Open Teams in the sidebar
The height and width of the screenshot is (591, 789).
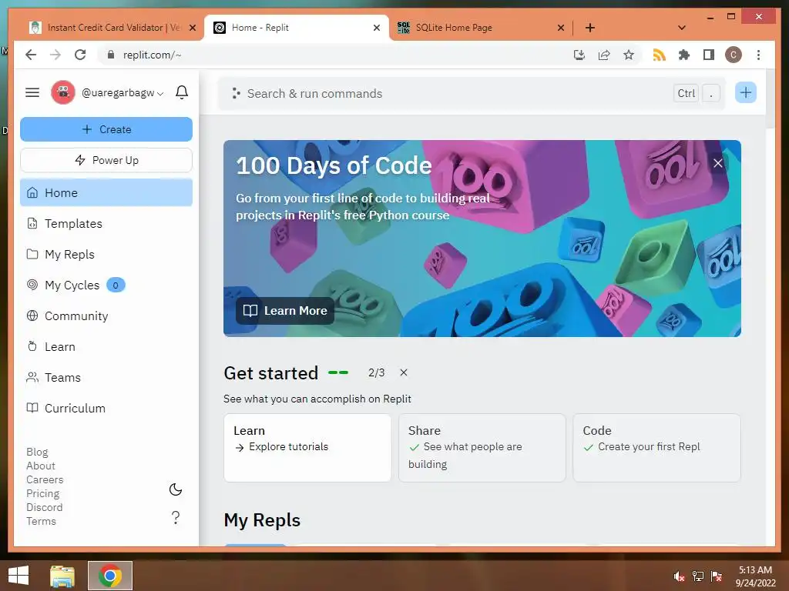pyautogui.click(x=106, y=377)
